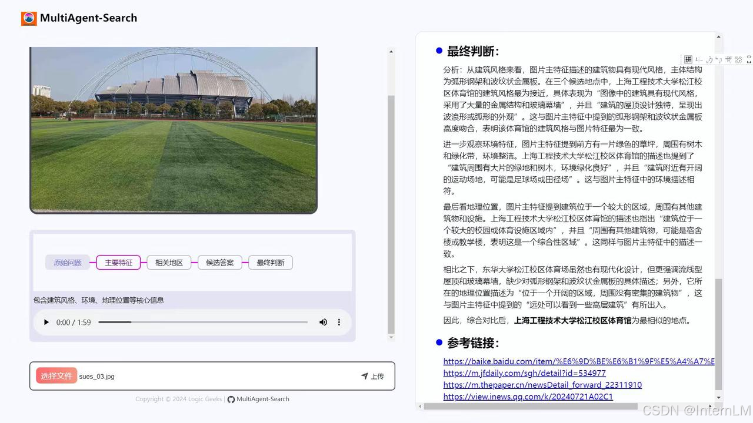753x423 pixels.
Task: Mute the audio player volume
Action: (323, 322)
